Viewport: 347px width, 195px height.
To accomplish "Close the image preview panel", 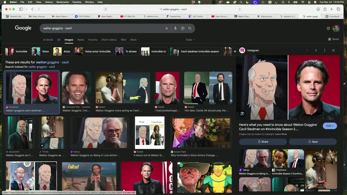I will coord(333,50).
